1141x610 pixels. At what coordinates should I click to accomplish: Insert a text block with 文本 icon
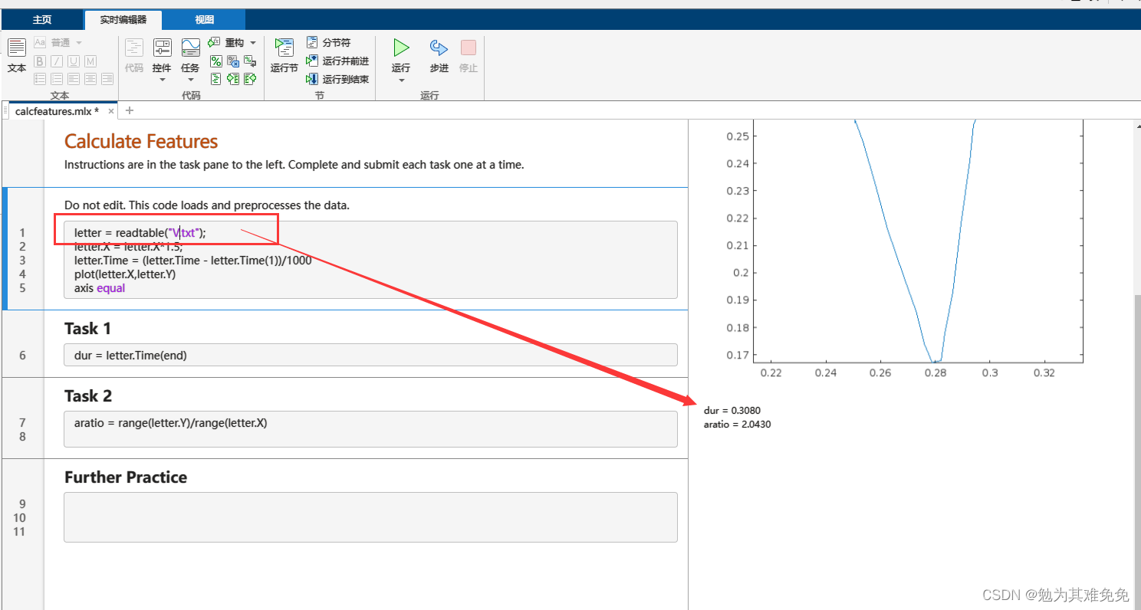tap(16, 55)
